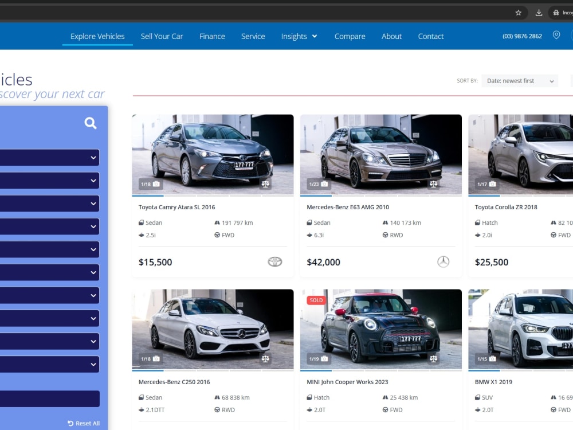Add MINI John Cooper Works to compare scales icon
Viewport: 573px width, 430px height.
[433, 359]
